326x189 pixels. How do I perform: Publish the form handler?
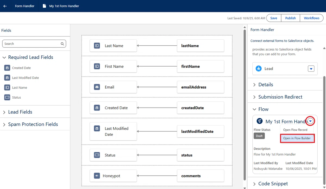[x=290, y=18]
